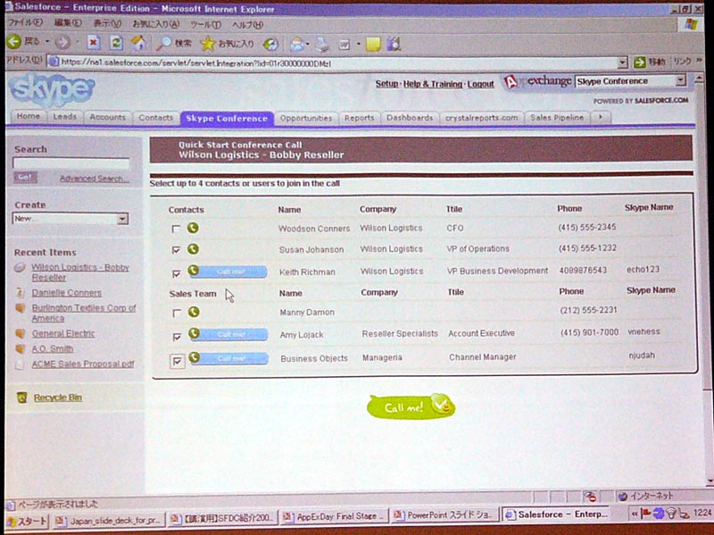The image size is (714, 535).
Task: Show more tabs with the arrow tab
Action: 601,117
